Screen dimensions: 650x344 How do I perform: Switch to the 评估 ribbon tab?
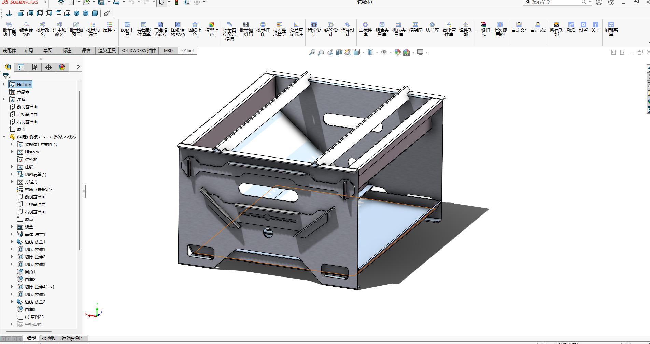point(86,50)
